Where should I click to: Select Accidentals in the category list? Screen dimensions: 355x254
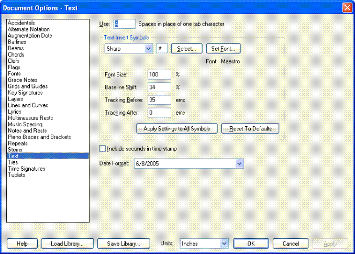tap(21, 23)
